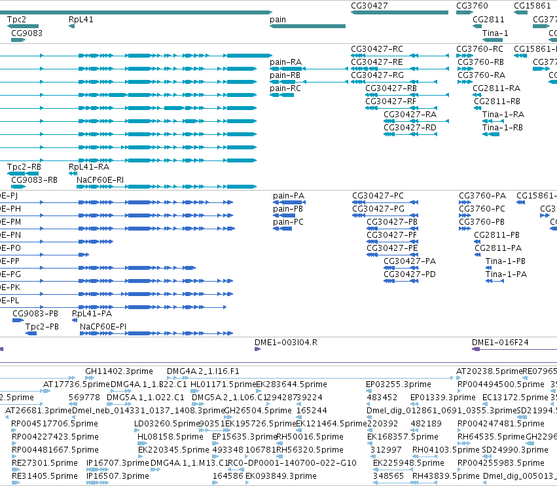Click transcript label CG30427-RF
This screenshot has height=486, width=557.
tap(391, 102)
